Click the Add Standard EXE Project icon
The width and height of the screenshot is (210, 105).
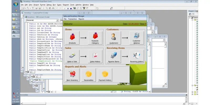coord(23,8)
